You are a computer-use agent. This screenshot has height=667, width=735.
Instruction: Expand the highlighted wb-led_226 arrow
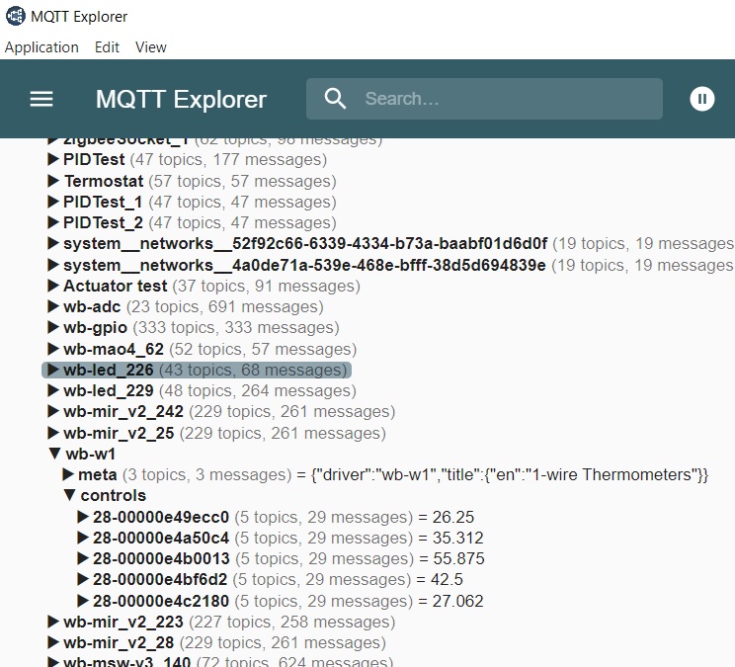(x=53, y=370)
